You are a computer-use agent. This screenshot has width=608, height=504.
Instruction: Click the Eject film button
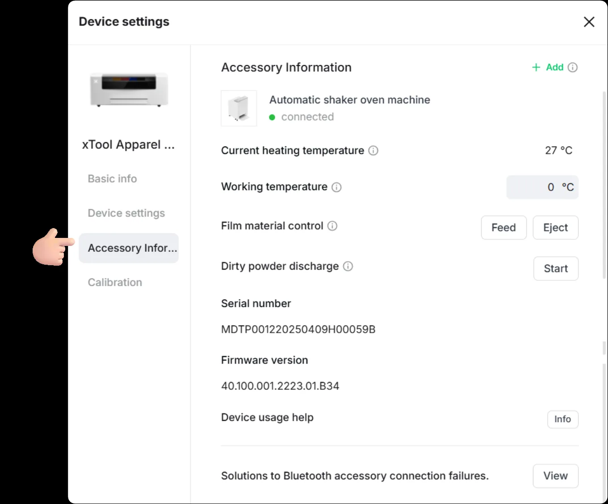[556, 228]
